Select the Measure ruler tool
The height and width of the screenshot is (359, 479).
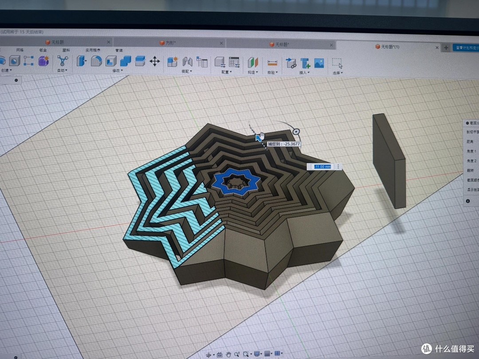[272, 63]
